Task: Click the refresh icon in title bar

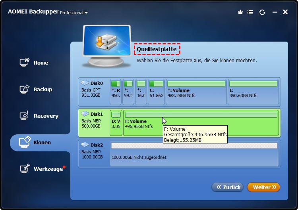Action: click(x=262, y=12)
